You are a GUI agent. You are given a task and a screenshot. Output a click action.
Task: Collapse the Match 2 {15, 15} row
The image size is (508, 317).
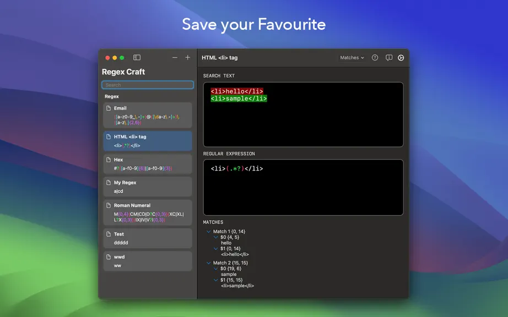coord(209,263)
